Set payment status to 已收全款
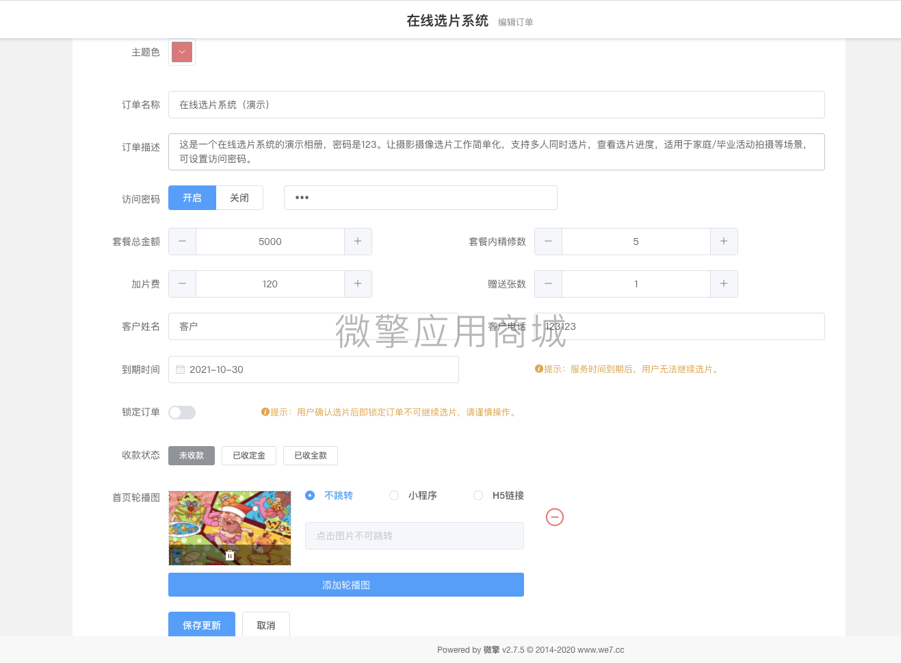Viewport: 901px width, 663px height. coord(311,456)
